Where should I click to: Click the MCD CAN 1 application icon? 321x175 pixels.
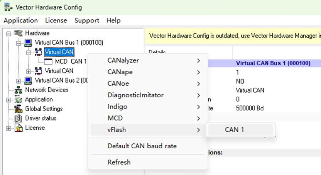point(48,61)
